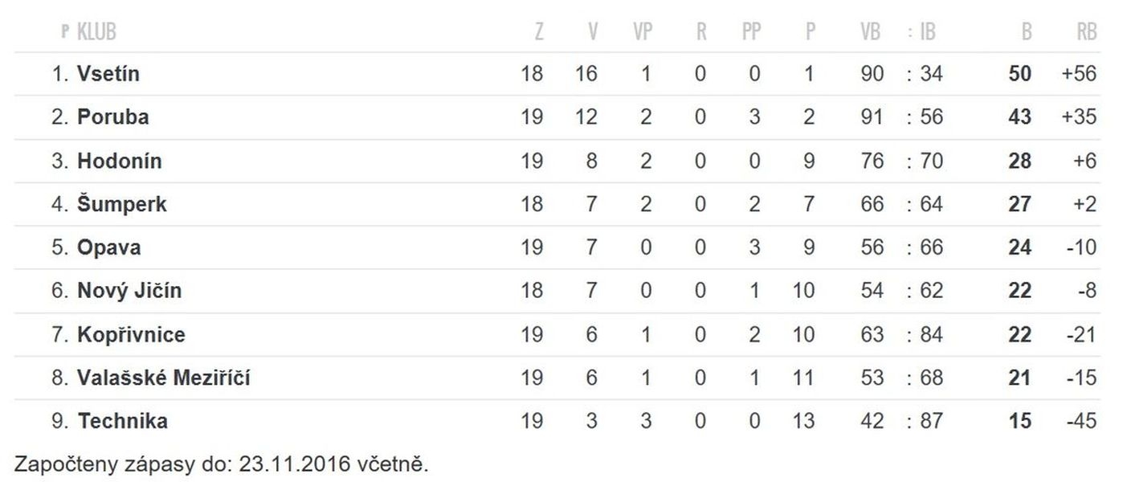Viewport: 1127px width, 482px height.
Task: Click the KLUB column header
Action: coord(96,31)
